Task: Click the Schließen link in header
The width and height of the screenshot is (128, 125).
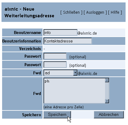Action: 71,12
